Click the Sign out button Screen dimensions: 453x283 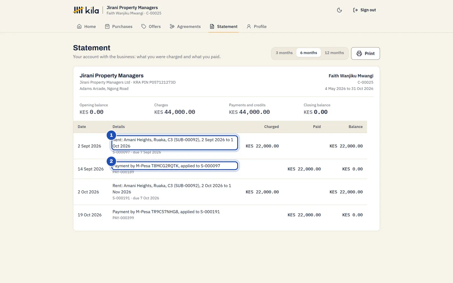[364, 10]
